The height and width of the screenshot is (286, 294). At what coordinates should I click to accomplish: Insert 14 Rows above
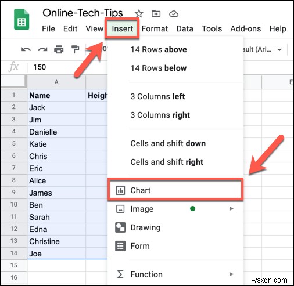(159, 49)
